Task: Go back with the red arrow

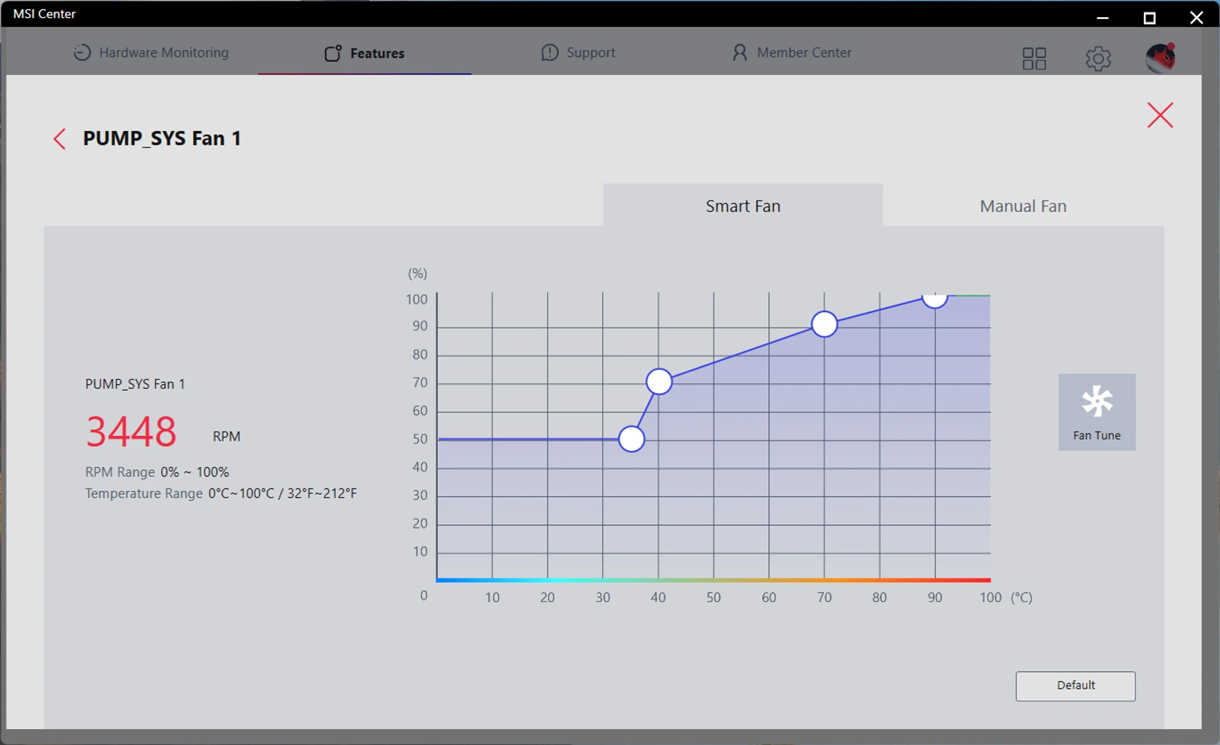Action: click(x=60, y=138)
